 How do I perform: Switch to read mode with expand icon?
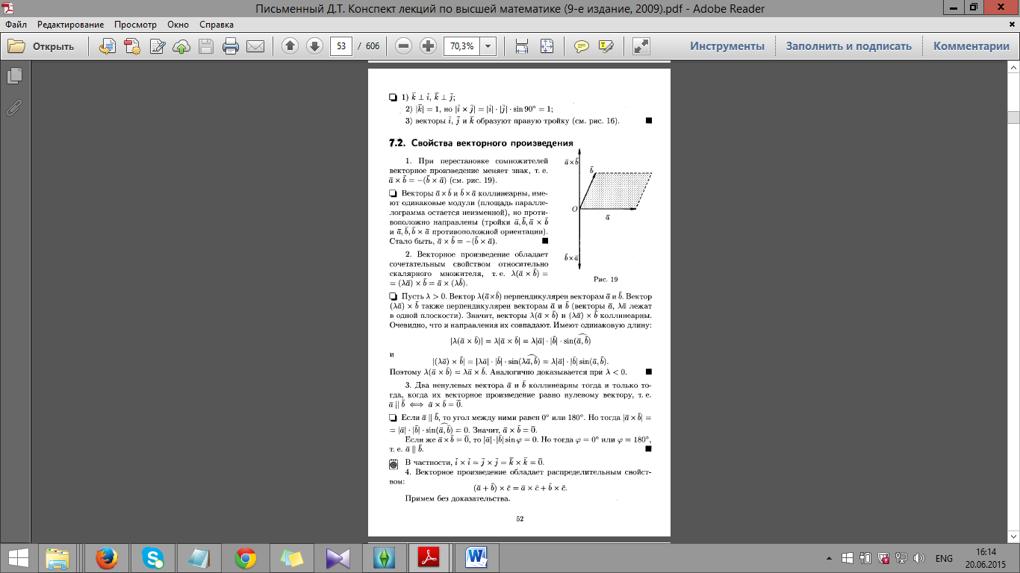[x=641, y=46]
